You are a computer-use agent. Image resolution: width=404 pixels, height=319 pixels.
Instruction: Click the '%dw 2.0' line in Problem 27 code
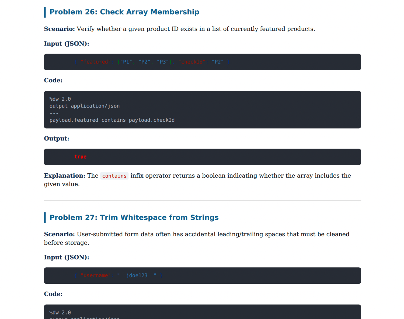(60, 313)
